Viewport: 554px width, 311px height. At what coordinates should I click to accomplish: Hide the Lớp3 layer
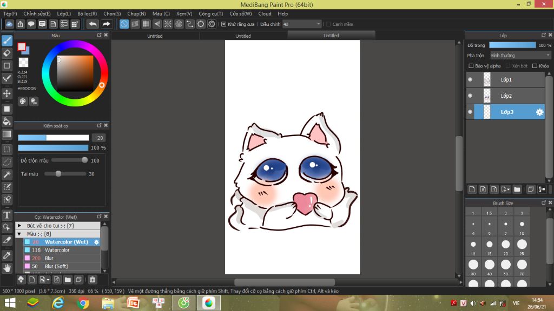tap(470, 112)
